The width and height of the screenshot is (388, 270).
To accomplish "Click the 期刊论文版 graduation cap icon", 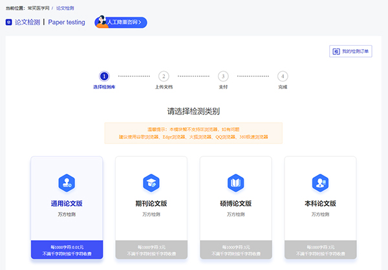I will 151,182.
